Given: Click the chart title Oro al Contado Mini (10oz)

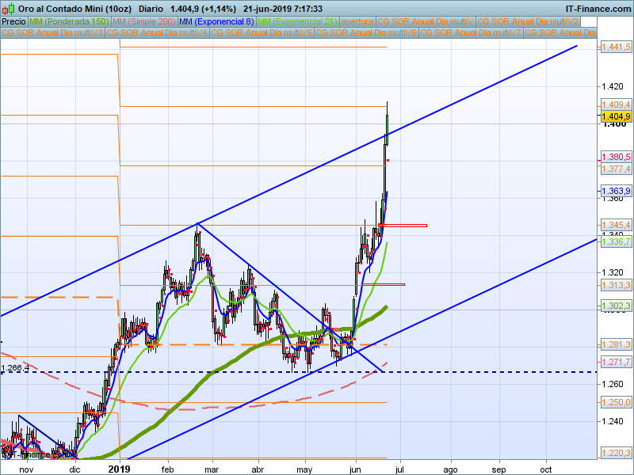Looking at the screenshot, I should click(76, 9).
